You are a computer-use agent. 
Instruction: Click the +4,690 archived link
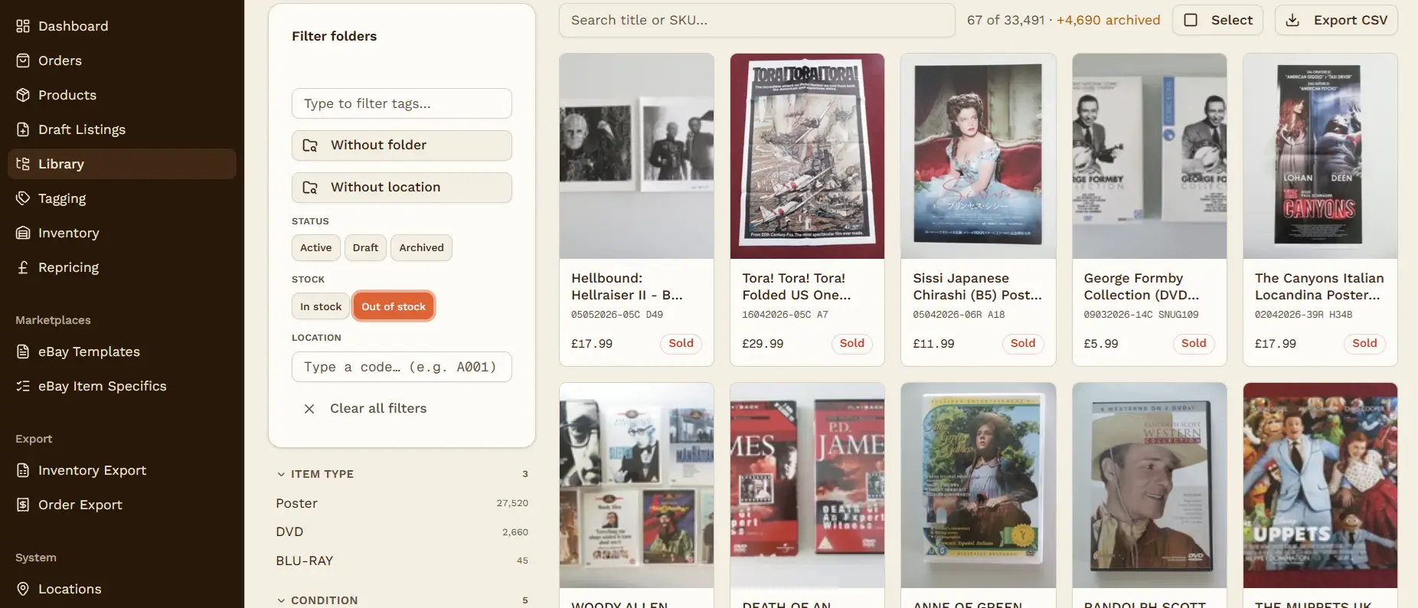[x=1108, y=20]
